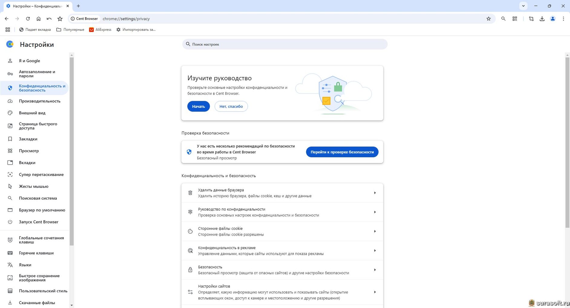Expand Руководство по конфиденциальности row arrow
This screenshot has height=308, width=570.
[x=375, y=212]
